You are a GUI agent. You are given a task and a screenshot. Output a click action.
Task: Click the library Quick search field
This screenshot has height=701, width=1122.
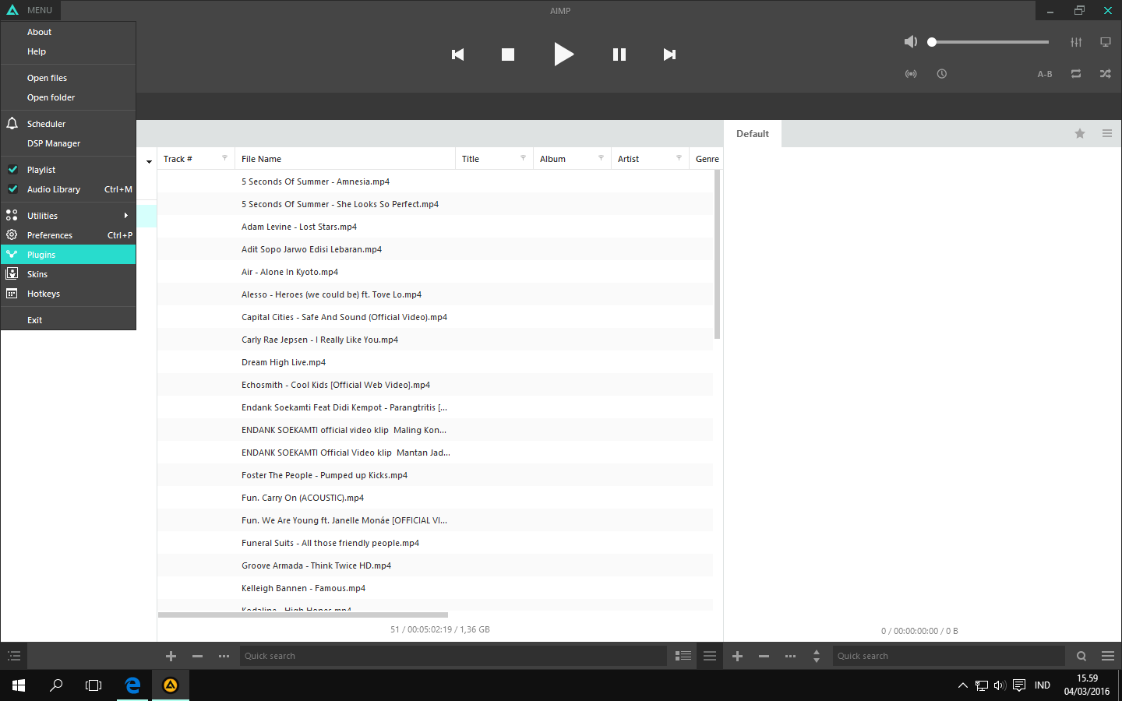pos(453,656)
